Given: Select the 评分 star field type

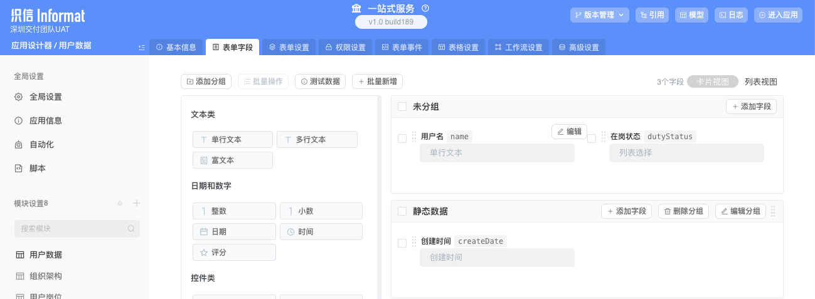Looking at the screenshot, I should 233,253.
